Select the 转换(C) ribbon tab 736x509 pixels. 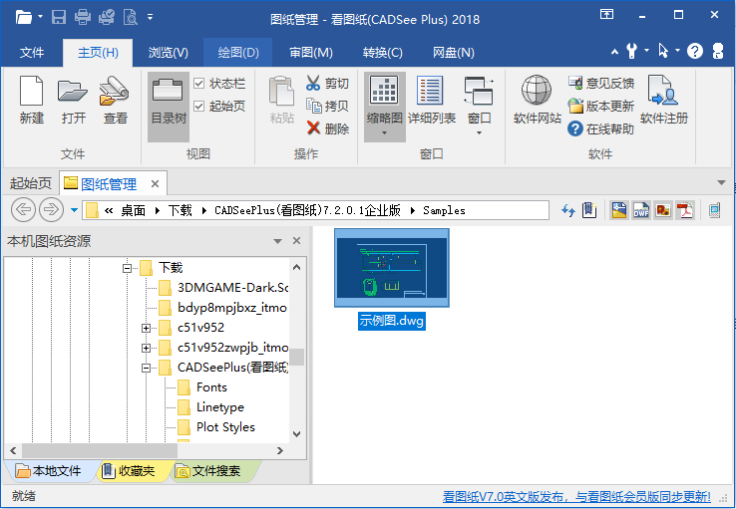point(383,53)
